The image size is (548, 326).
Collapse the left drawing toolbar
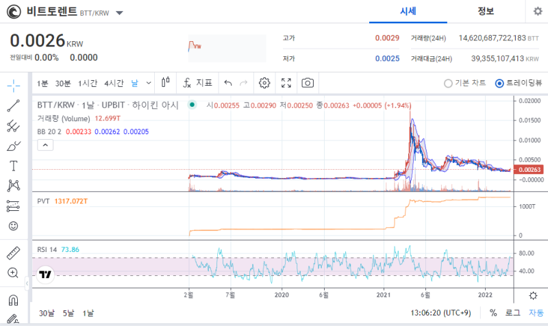click(27, 284)
